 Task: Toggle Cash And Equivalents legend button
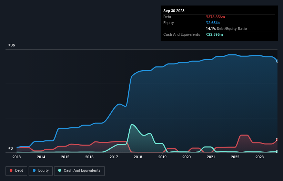tap(79, 171)
